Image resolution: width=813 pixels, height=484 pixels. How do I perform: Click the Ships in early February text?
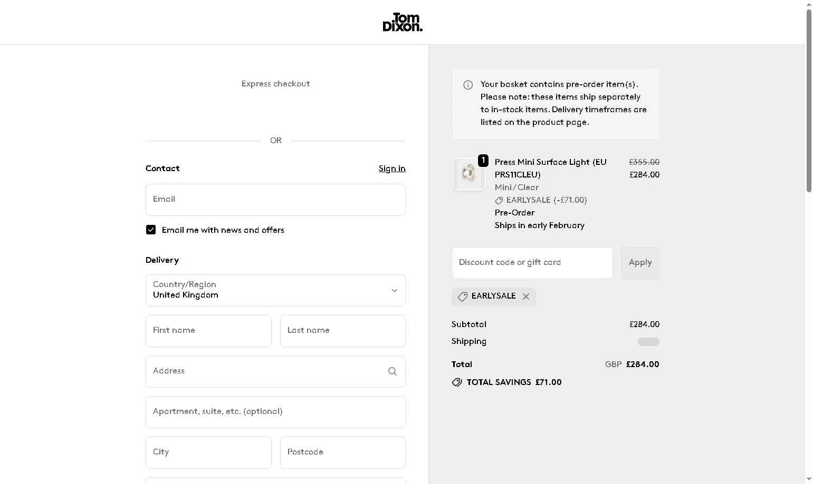540,225
